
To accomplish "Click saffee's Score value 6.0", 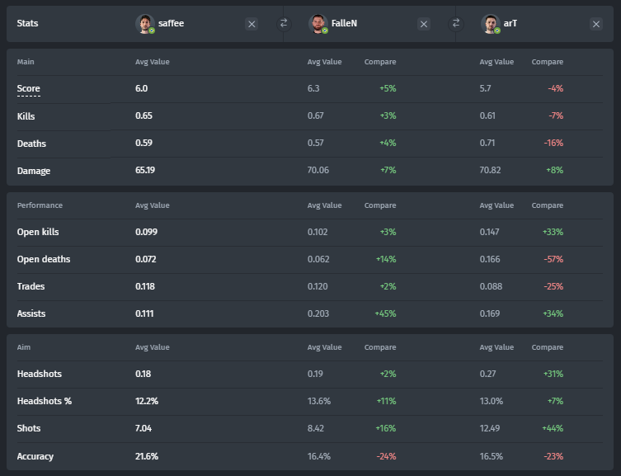I will [x=141, y=88].
